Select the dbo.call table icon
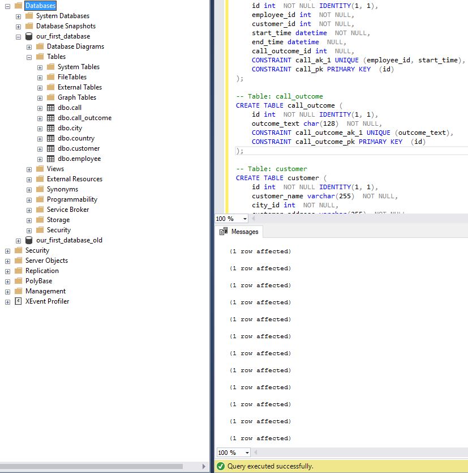This screenshot has width=468, height=473. pos(51,108)
